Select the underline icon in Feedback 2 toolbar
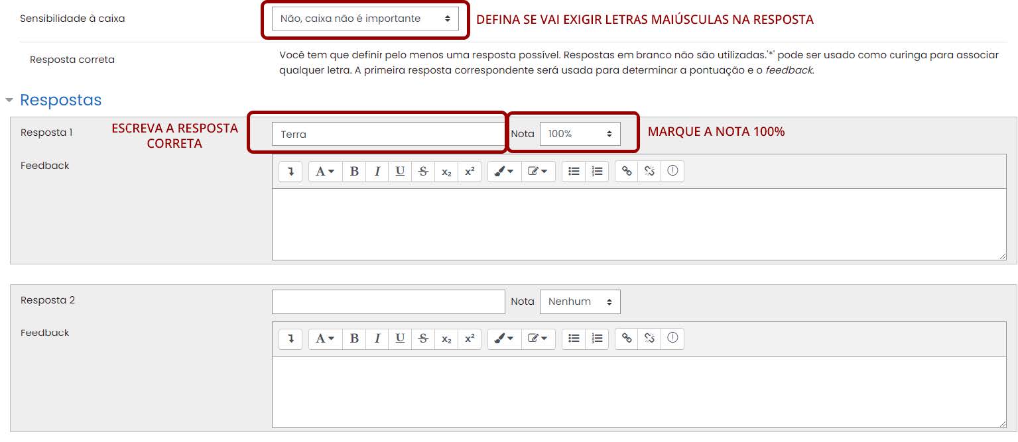The width and height of the screenshot is (1018, 442). click(401, 339)
